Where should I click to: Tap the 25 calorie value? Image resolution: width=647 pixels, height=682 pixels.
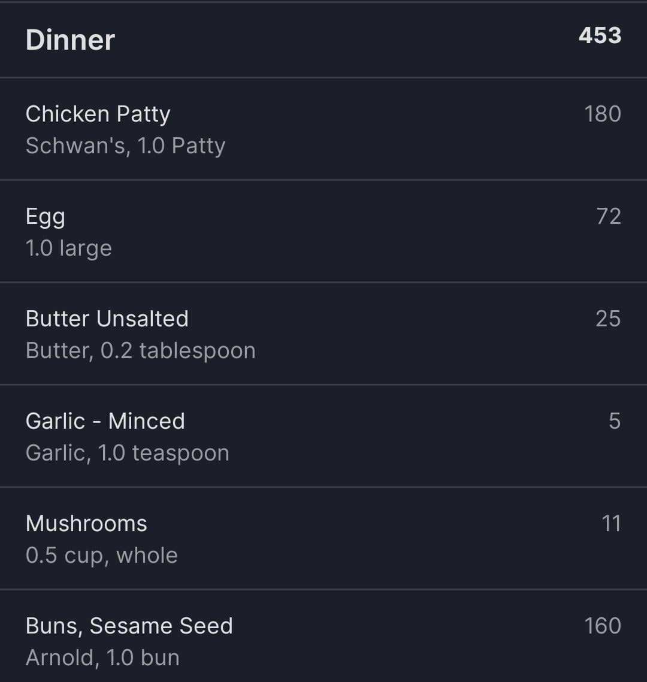pos(608,319)
